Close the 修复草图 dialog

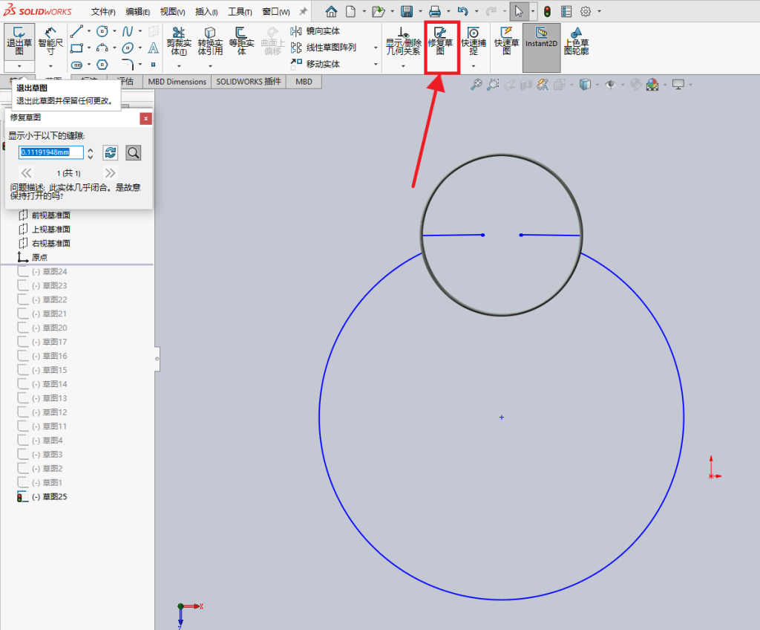[145, 118]
